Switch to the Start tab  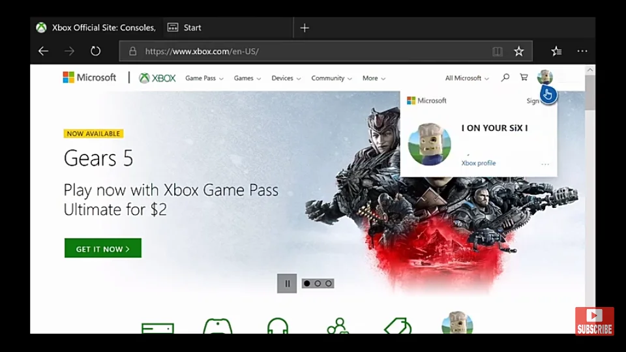pos(228,27)
